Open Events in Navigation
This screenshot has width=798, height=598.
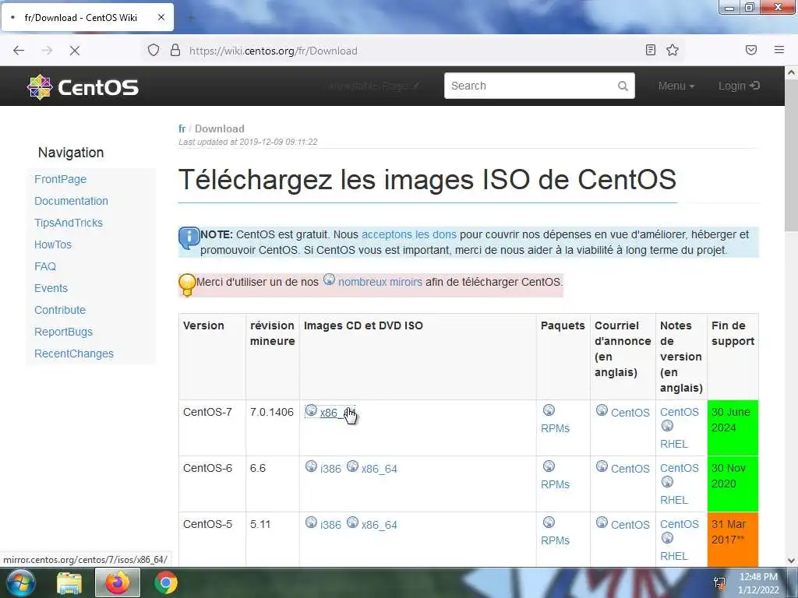click(51, 288)
